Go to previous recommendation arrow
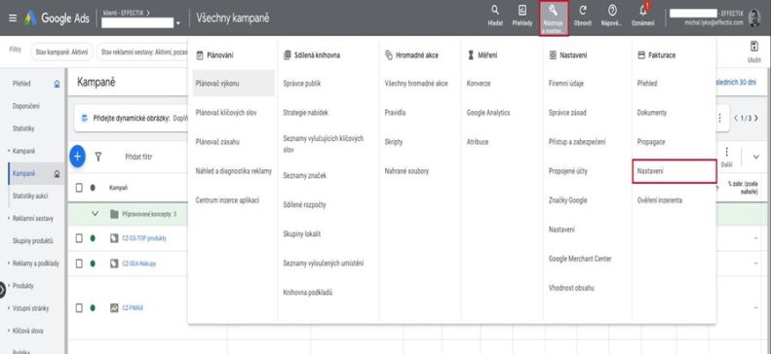 pos(736,119)
